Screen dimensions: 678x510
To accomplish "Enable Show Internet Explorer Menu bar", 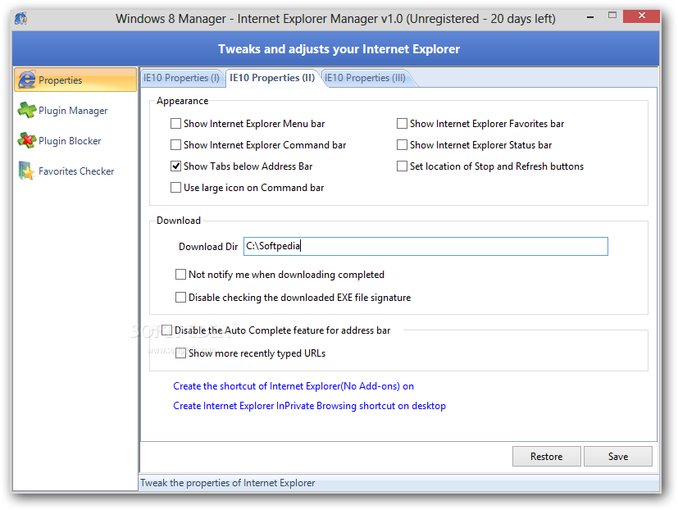I will (175, 124).
